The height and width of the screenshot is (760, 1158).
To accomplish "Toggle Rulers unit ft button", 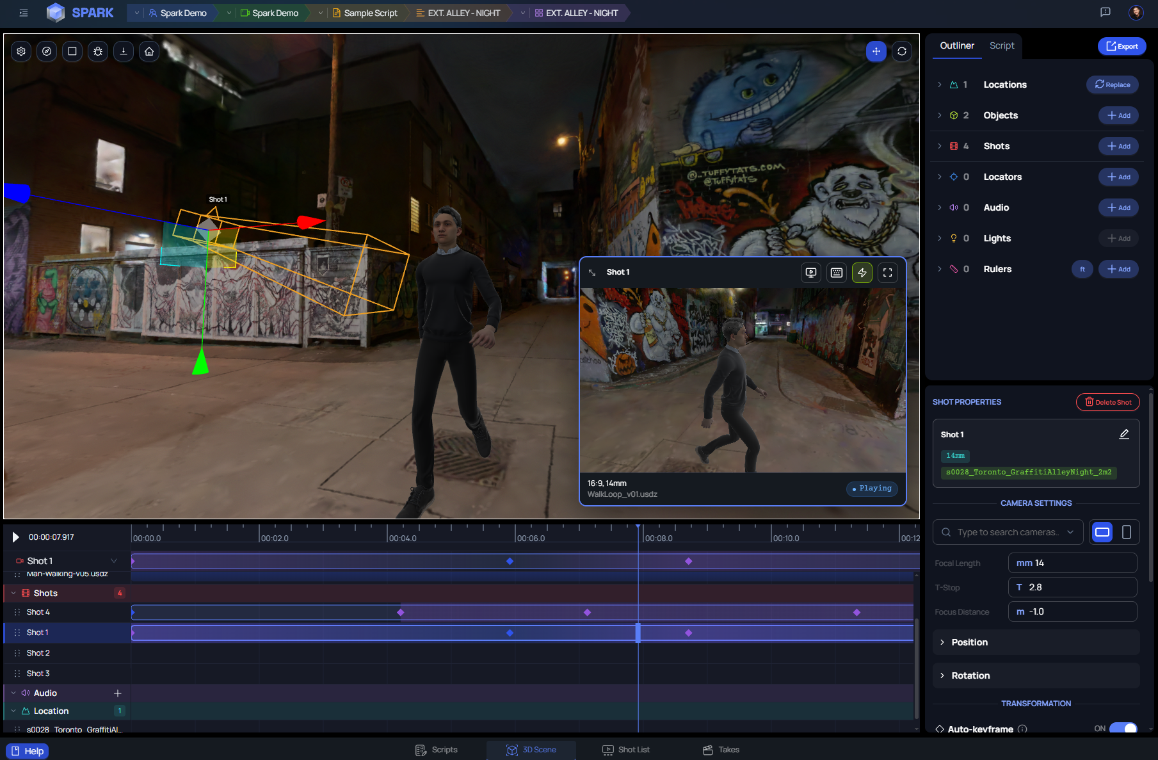I will (1082, 269).
